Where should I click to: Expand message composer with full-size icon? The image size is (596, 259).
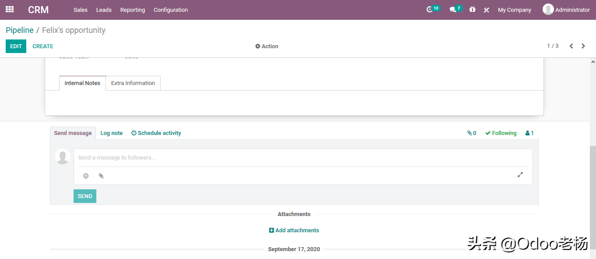pos(520,174)
